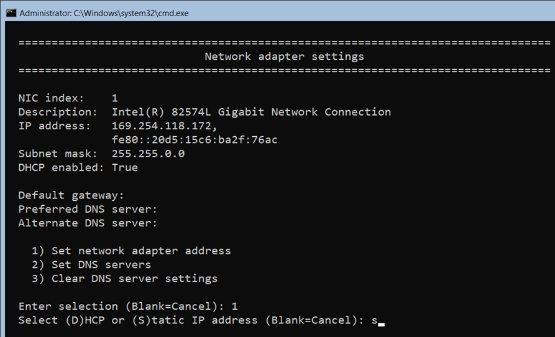Image resolution: width=555 pixels, height=337 pixels.
Task: Click the Subnet mask label
Action: pos(58,154)
